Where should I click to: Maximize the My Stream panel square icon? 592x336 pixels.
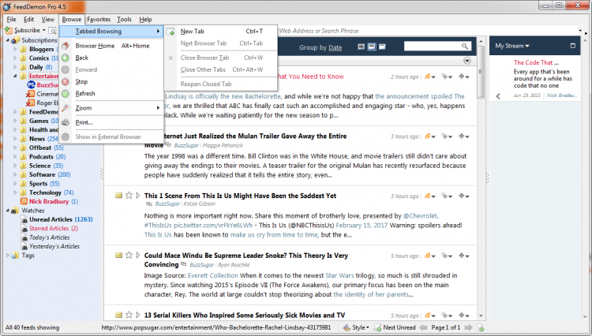(x=573, y=46)
